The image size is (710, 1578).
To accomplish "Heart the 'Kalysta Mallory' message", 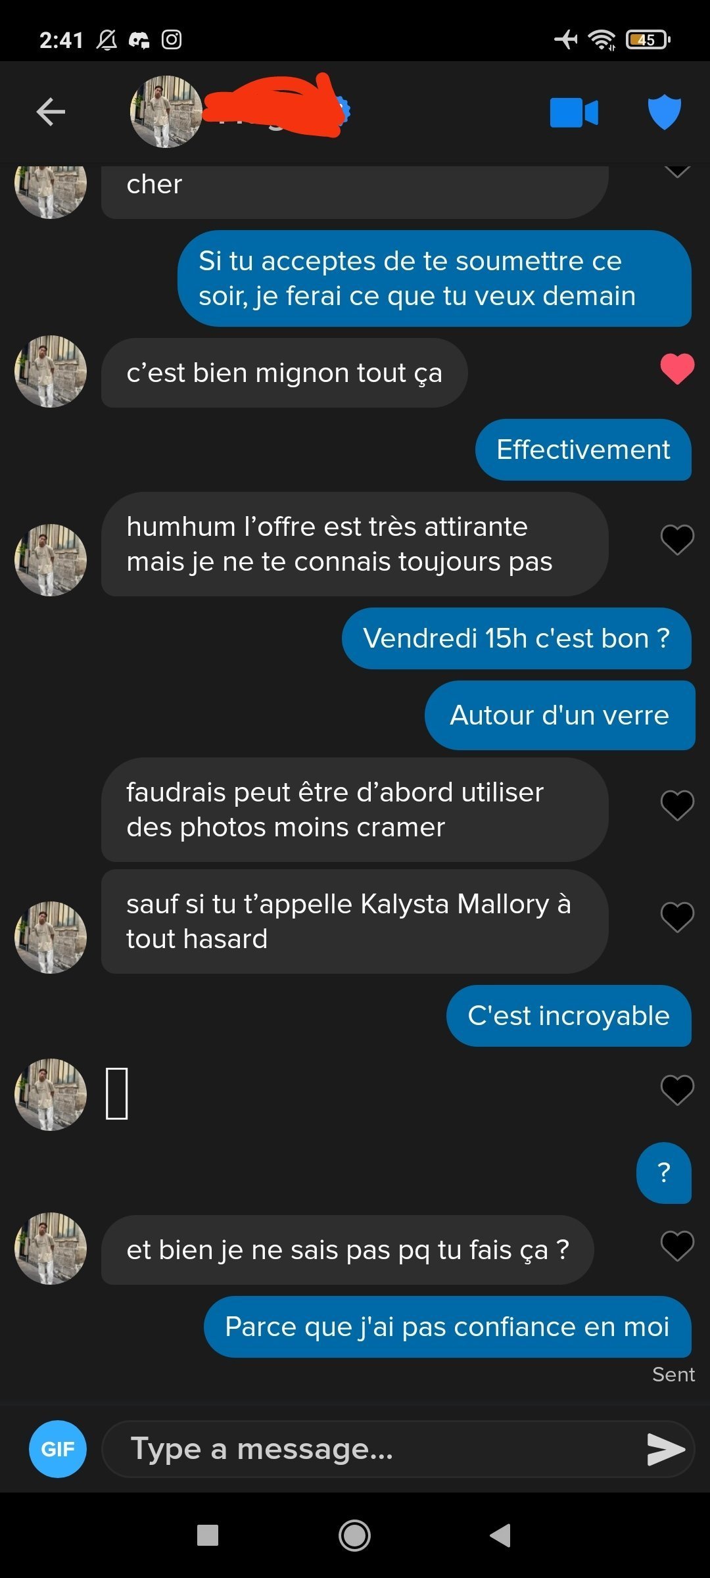I will (x=677, y=917).
